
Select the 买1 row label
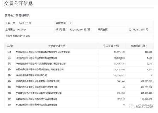(x=9, y=52)
